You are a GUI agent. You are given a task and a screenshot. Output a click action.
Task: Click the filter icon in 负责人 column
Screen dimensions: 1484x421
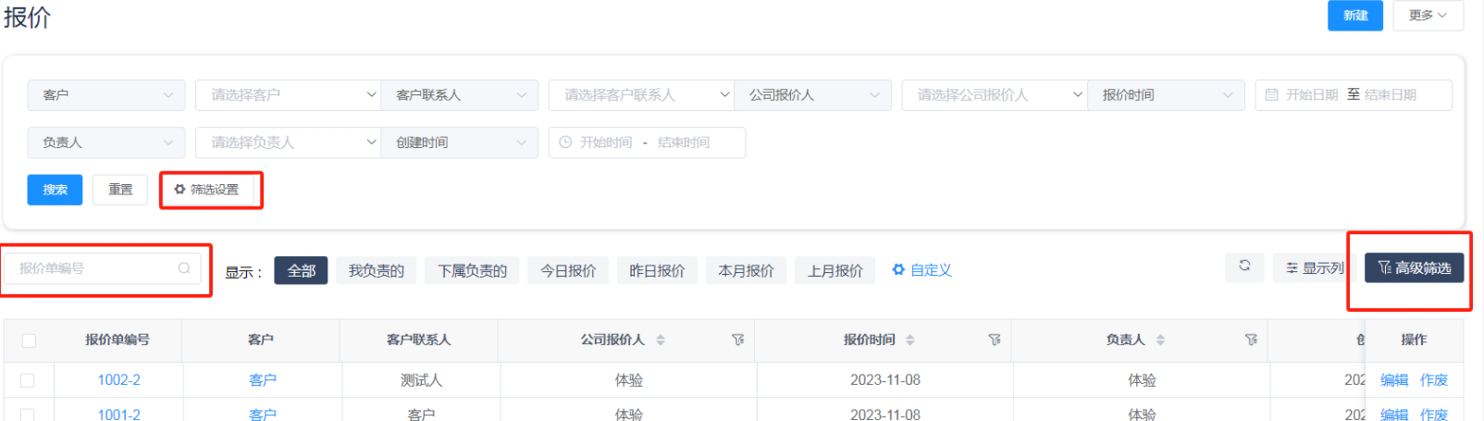point(1251,341)
